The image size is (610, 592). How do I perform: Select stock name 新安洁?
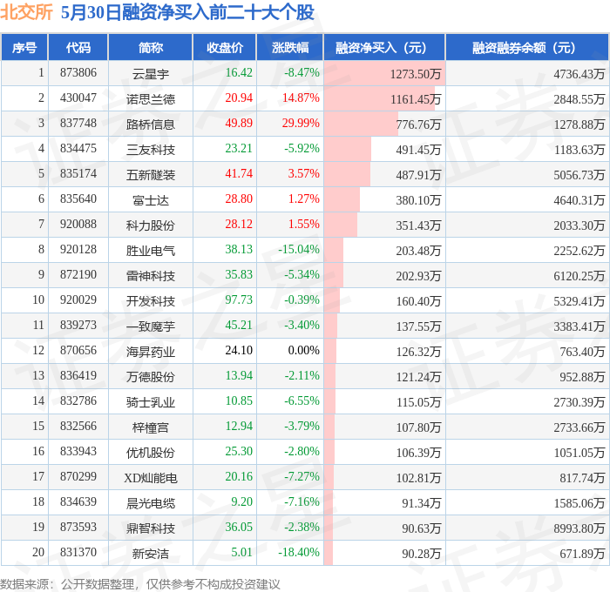point(151,554)
